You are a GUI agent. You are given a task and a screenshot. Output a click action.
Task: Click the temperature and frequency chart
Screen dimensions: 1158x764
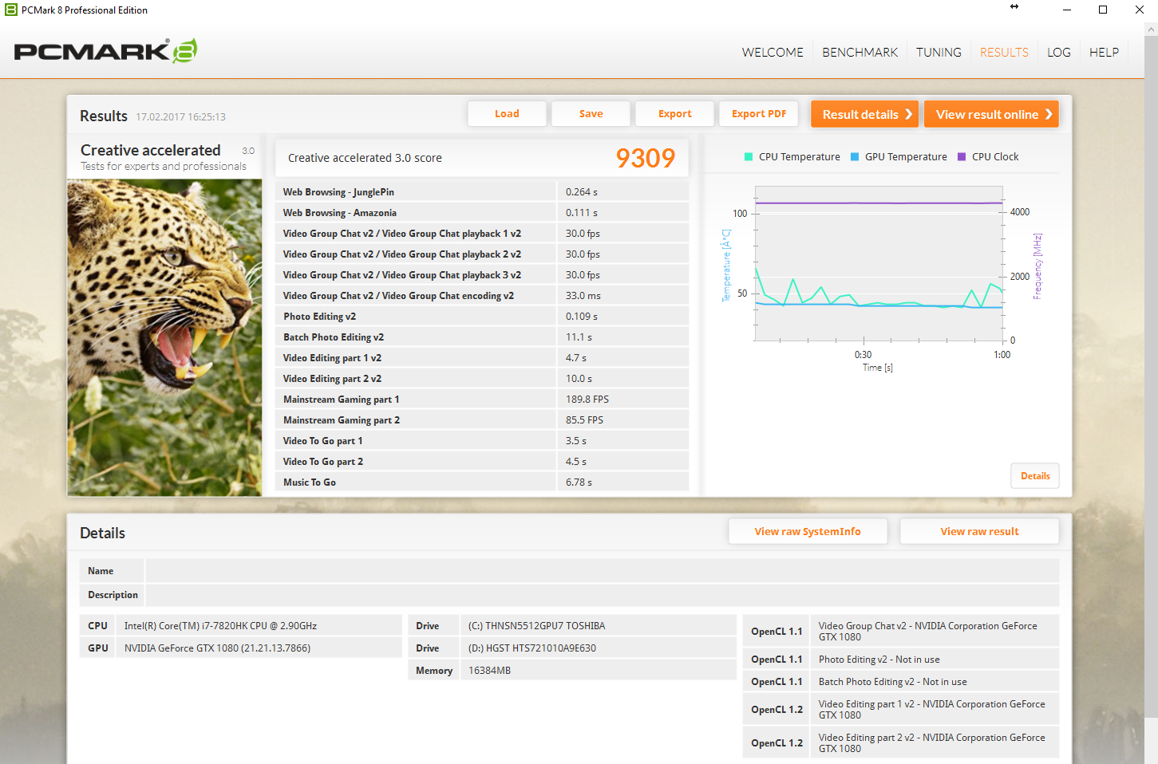tap(879, 264)
